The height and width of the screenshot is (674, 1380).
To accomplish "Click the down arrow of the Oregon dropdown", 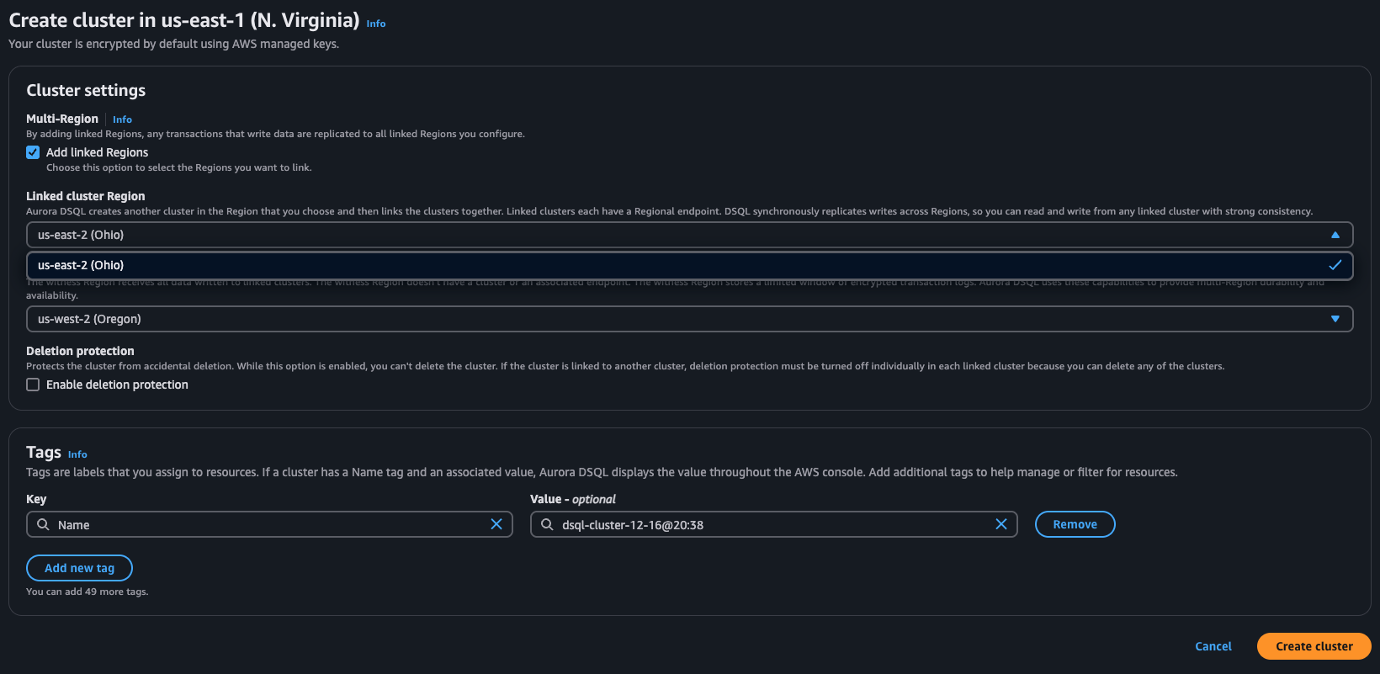I will (1335, 319).
